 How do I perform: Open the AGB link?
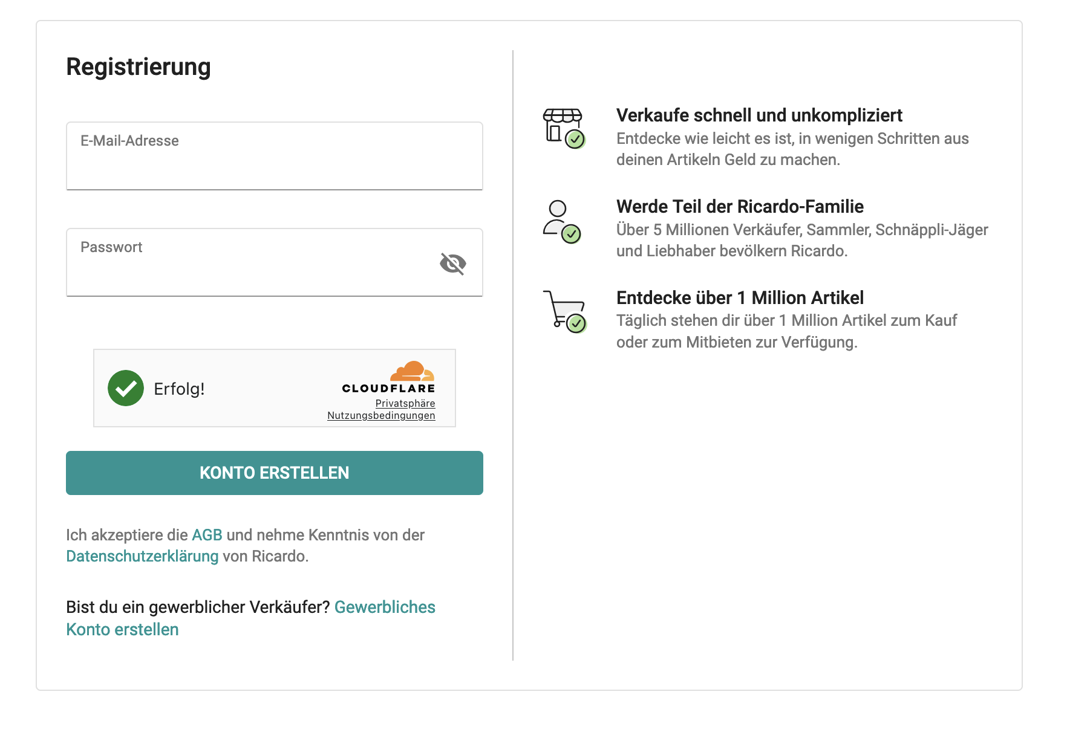point(207,535)
